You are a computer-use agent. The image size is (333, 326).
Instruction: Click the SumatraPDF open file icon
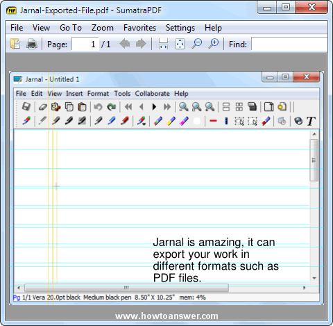tap(15, 44)
